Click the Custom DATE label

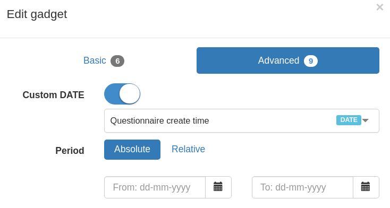pos(54,95)
